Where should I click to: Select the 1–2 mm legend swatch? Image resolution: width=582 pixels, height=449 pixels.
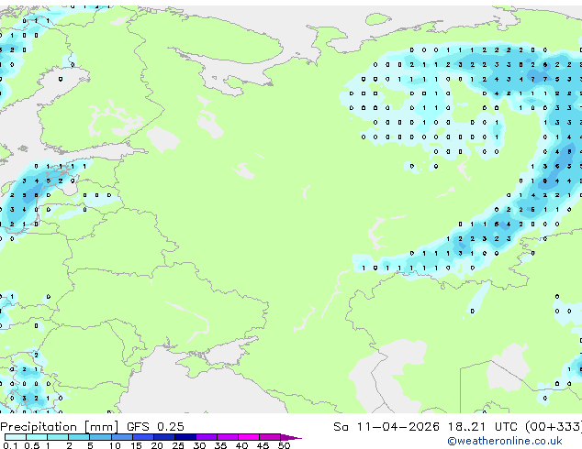pyautogui.click(x=58, y=437)
